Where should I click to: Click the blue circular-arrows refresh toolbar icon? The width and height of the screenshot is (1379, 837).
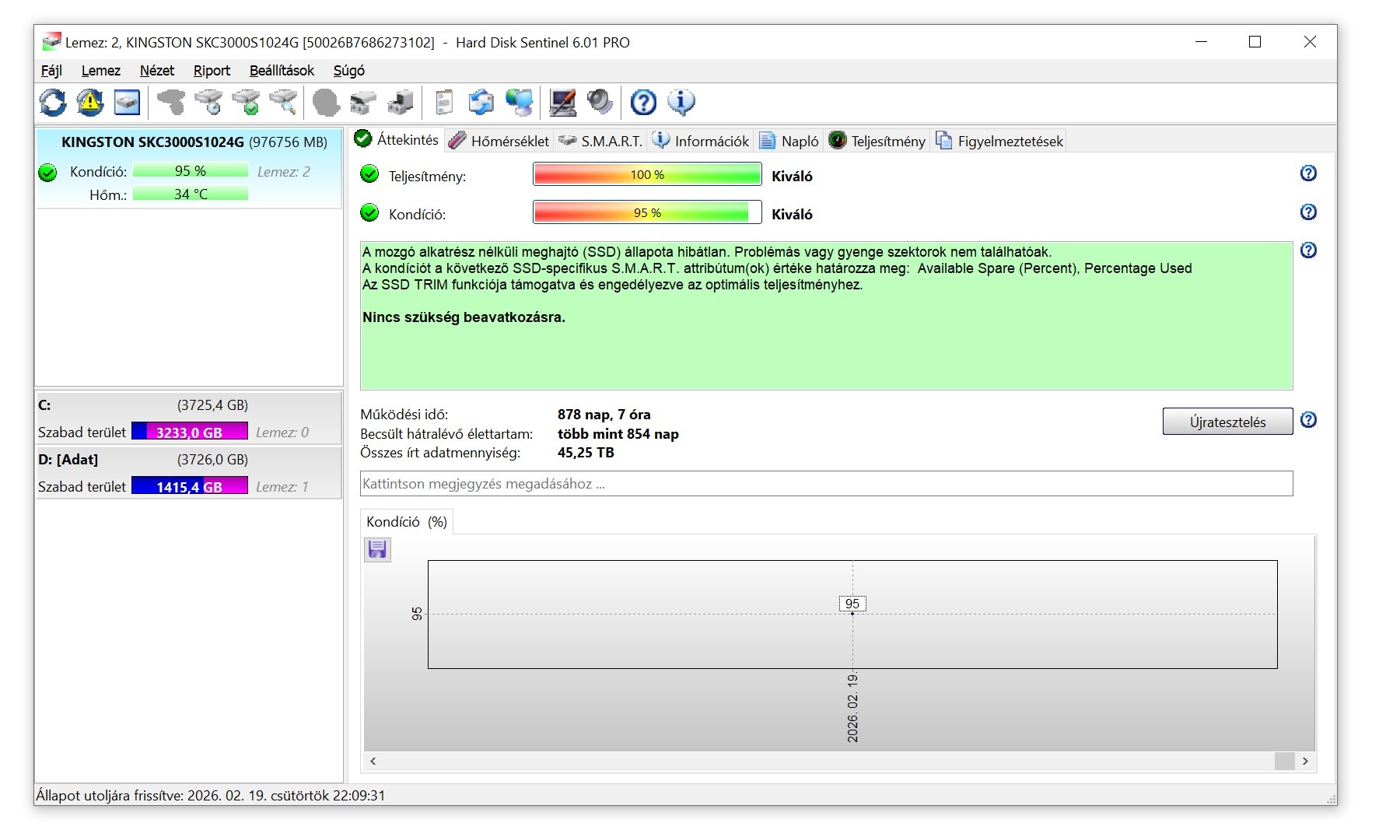[x=53, y=102]
